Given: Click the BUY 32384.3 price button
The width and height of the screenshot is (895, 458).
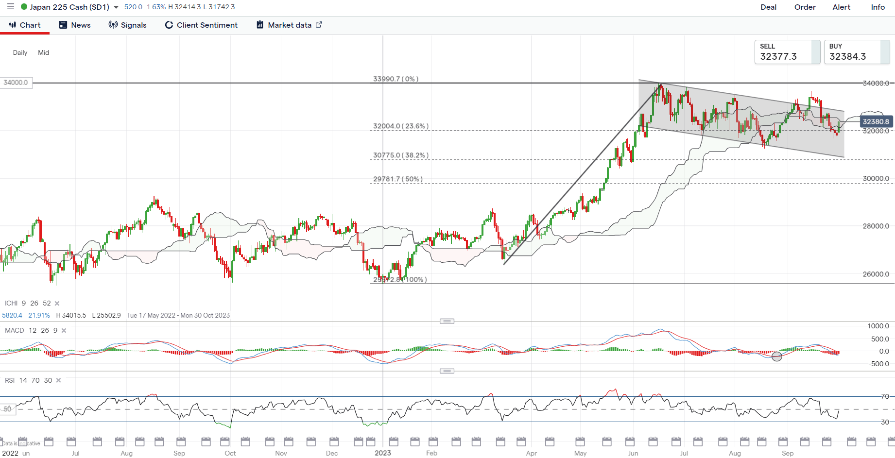Looking at the screenshot, I should point(857,52).
